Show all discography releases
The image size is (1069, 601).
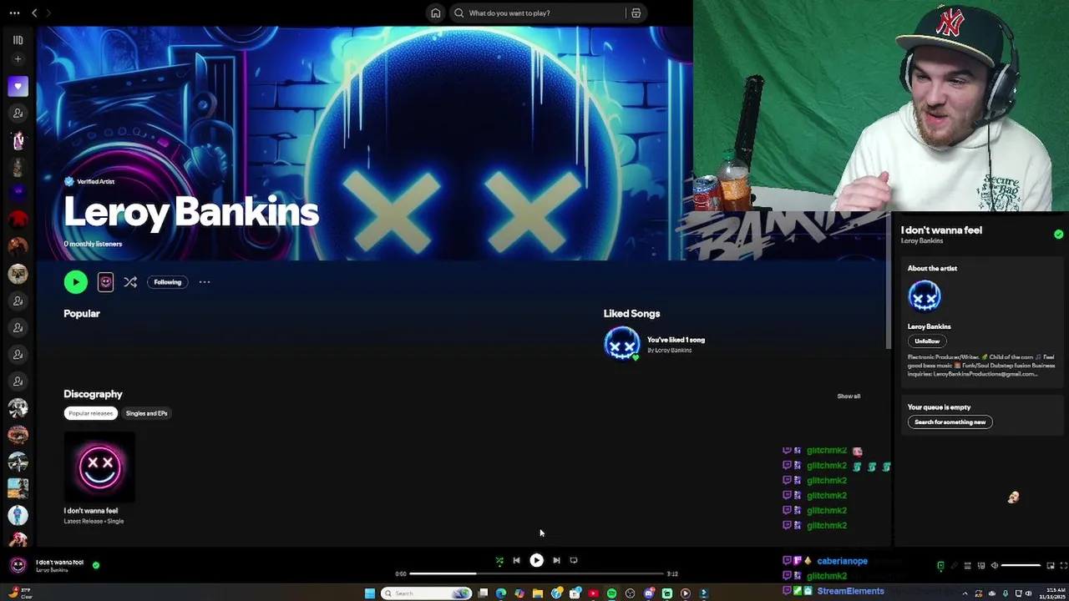849,396
